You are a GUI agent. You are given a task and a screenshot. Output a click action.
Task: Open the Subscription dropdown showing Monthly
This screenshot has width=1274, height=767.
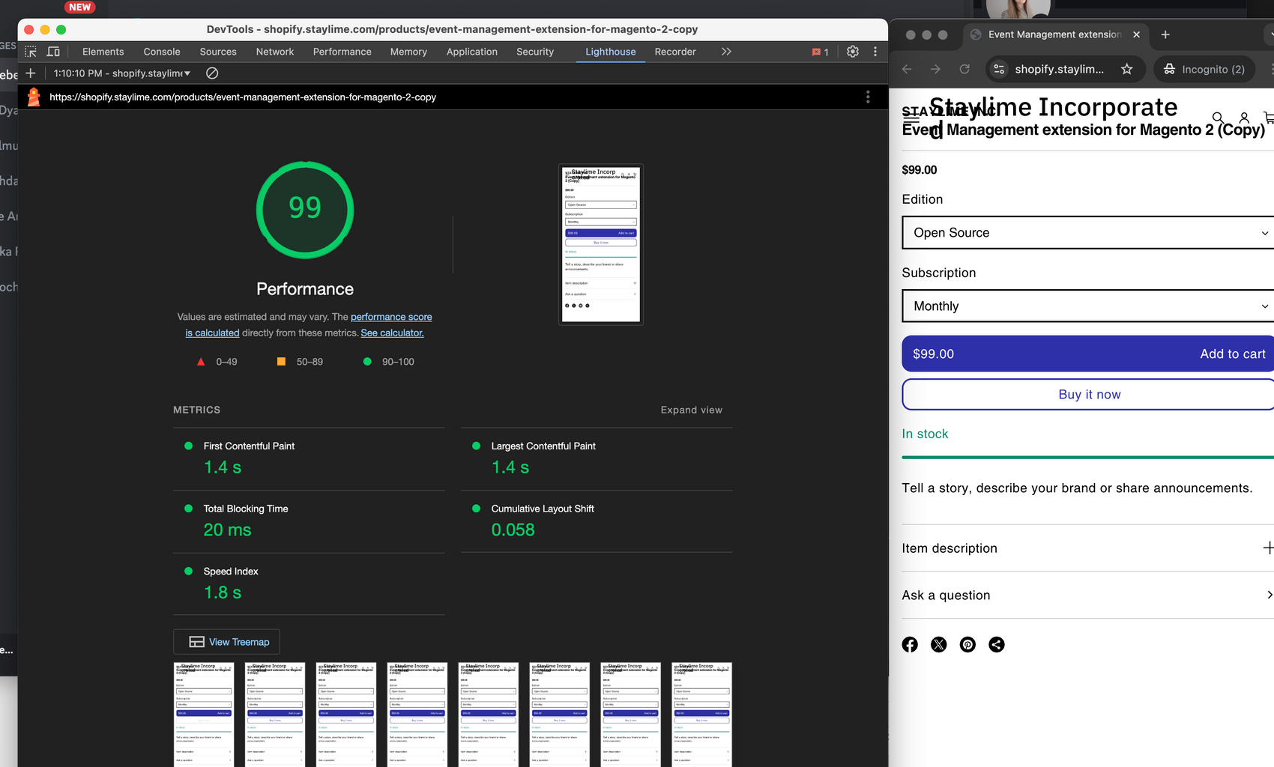(x=1087, y=306)
